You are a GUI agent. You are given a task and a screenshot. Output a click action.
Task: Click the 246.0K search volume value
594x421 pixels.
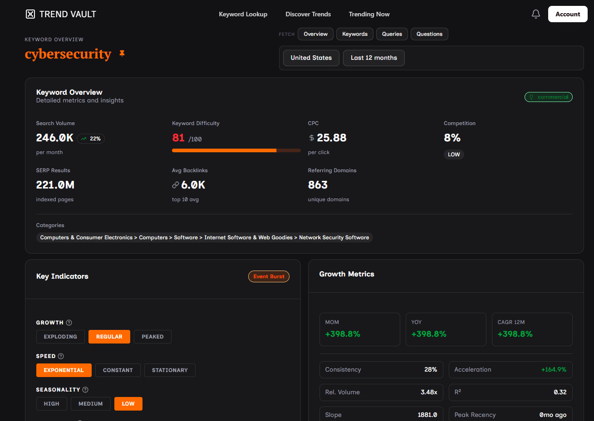[x=55, y=138]
